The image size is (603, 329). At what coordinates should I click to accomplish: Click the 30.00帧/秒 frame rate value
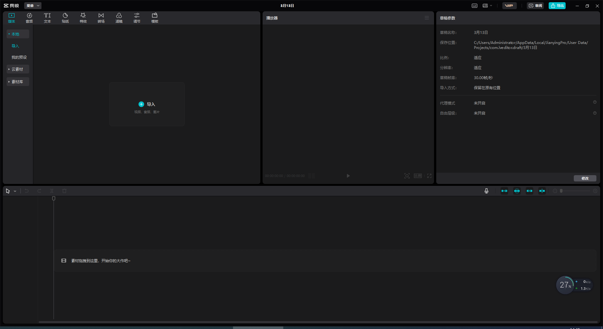tap(483, 78)
